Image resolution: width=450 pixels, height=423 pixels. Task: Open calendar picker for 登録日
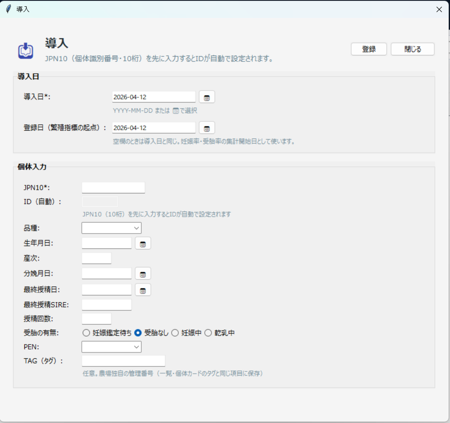pos(207,128)
